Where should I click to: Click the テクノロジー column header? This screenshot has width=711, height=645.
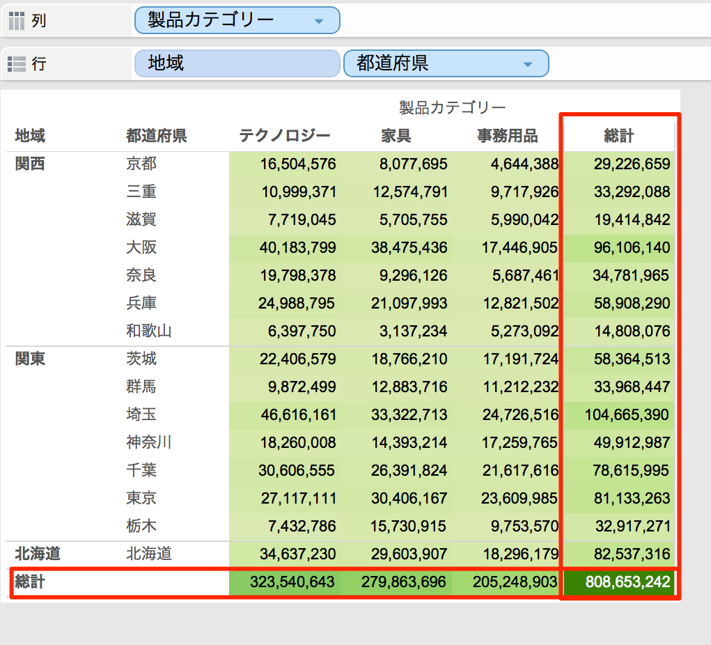pyautogui.click(x=286, y=136)
